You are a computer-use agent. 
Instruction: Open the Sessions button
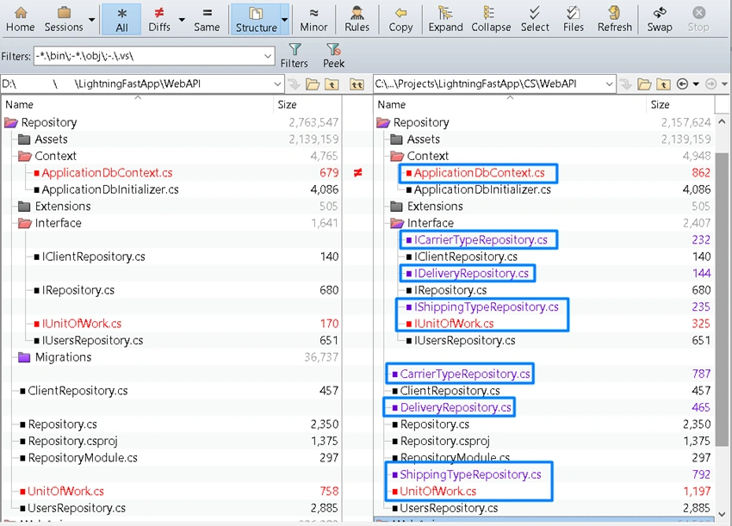point(64,19)
